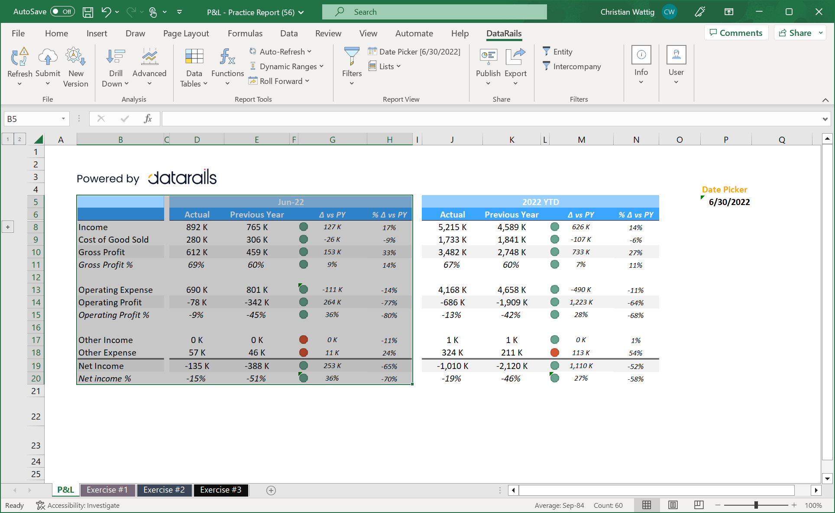Click the Save disk icon in title bar
Image resolution: width=835 pixels, height=513 pixels.
pos(88,12)
